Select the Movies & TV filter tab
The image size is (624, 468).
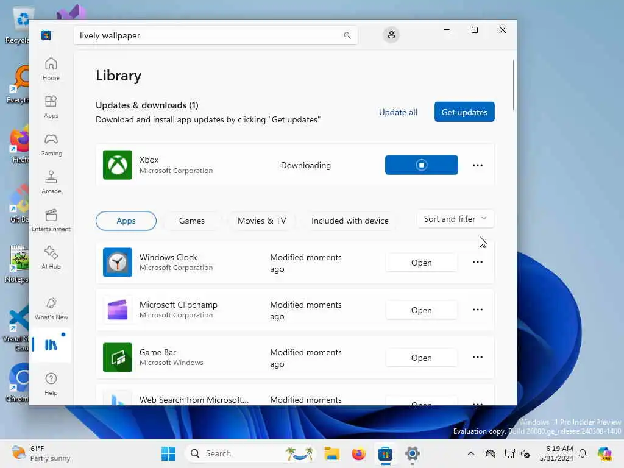[261, 221]
